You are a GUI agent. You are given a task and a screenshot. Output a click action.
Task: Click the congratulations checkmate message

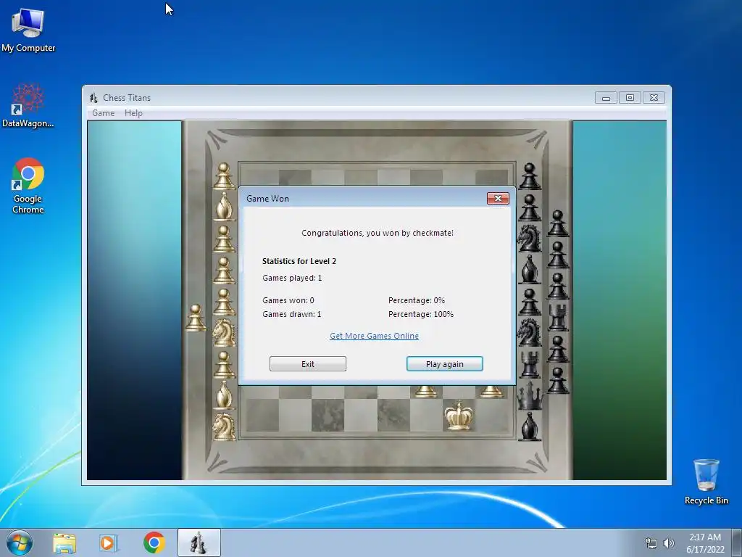point(377,233)
